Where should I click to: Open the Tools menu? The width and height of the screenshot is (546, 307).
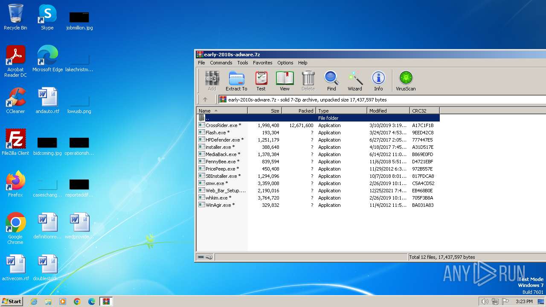coord(243,63)
